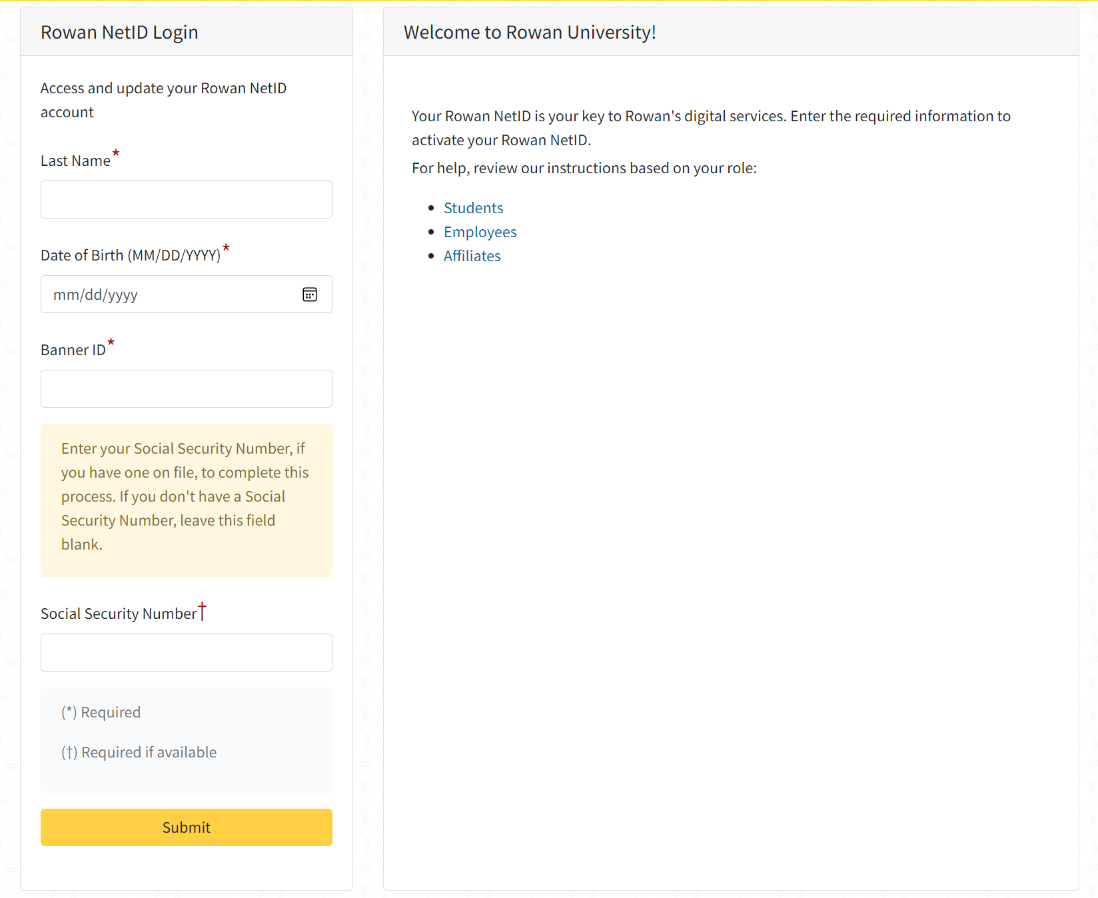Open the Students instructions link
1098x898 pixels.
pyautogui.click(x=473, y=209)
